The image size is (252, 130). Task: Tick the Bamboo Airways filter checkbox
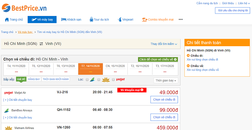pos(87,79)
